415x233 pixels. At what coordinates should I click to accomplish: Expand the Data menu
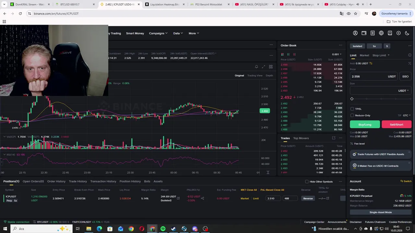point(178,33)
